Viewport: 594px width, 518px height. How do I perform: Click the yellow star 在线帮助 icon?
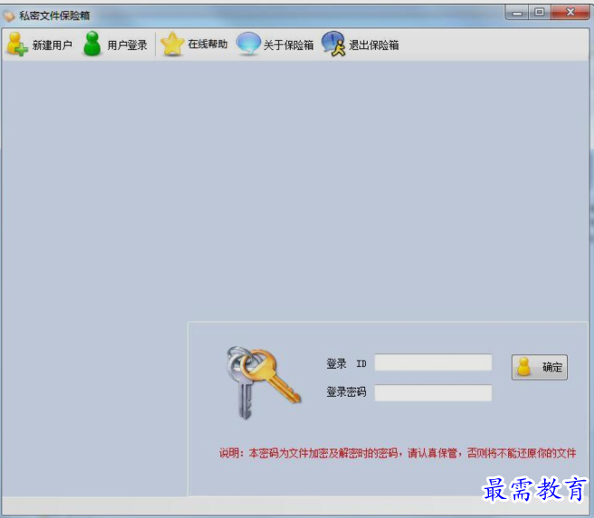point(172,44)
